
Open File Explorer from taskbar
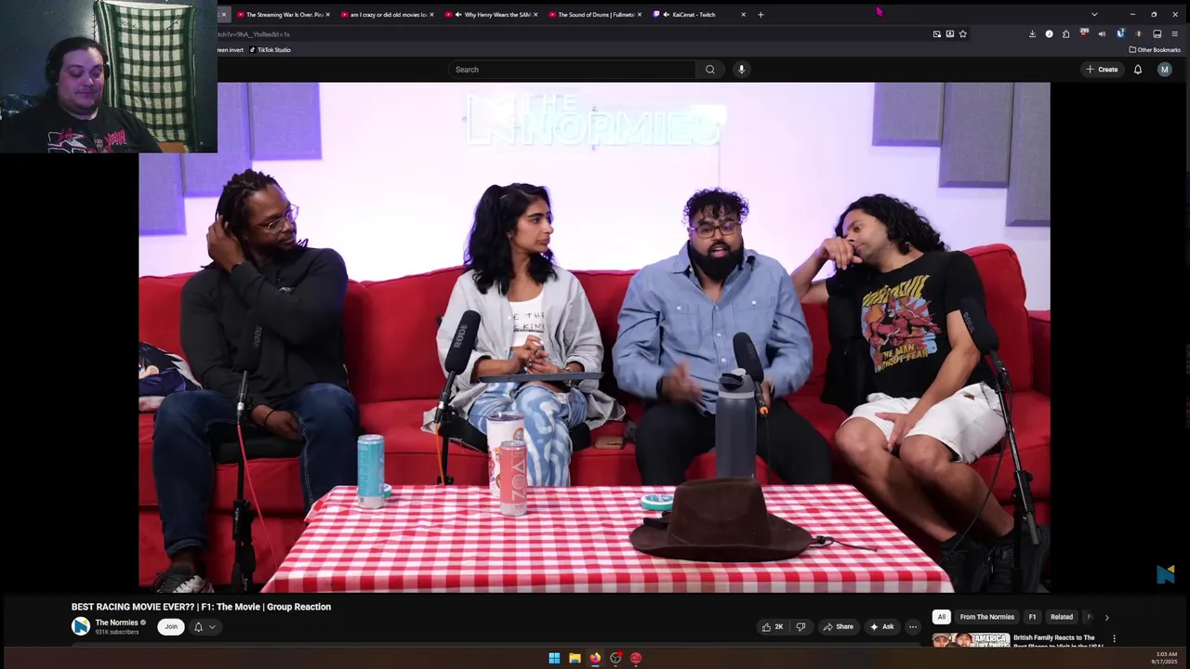tap(575, 658)
